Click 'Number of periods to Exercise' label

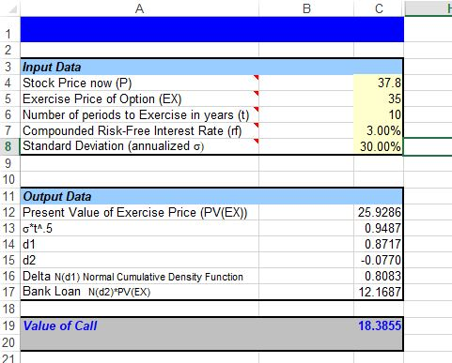pos(136,114)
